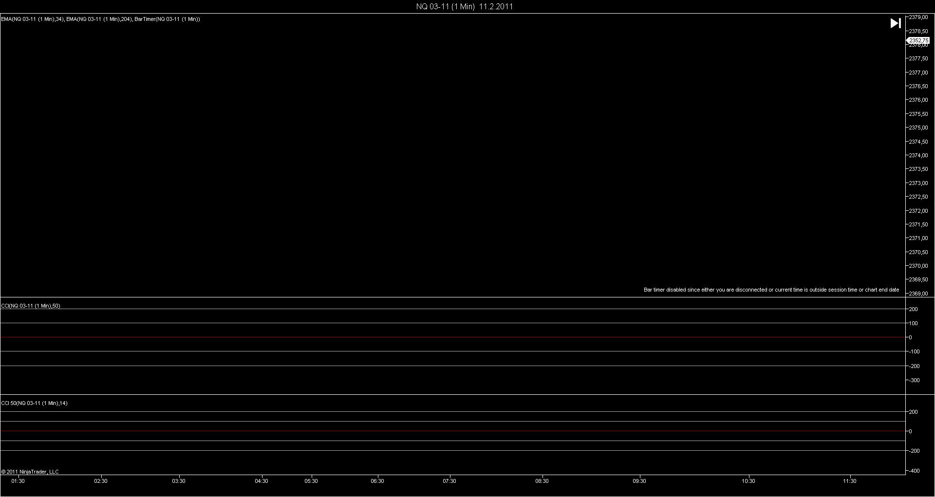Screen dimensions: 935x497
Task: Click the 2369,00 price axis label
Action: (918, 294)
